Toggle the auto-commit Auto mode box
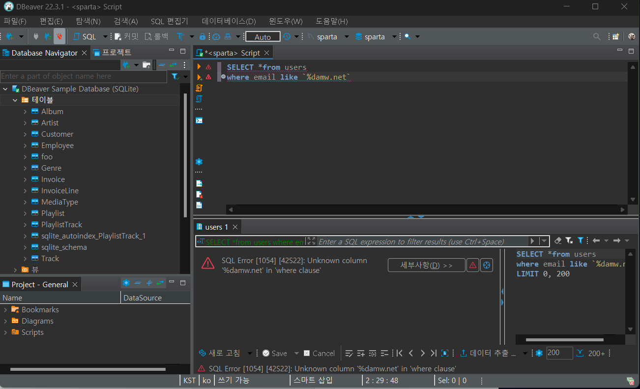The width and height of the screenshot is (640, 389). (263, 37)
